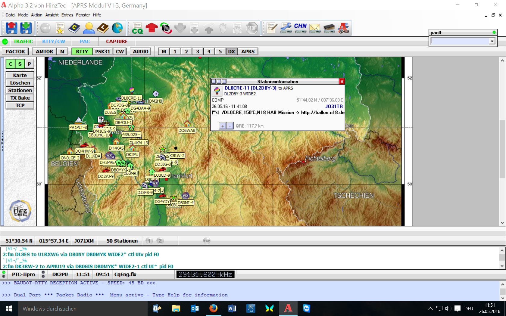Open Word from the taskbar
506x316 pixels.
tap(232, 308)
